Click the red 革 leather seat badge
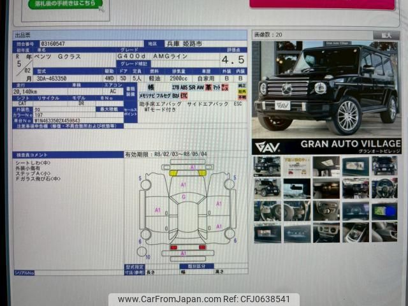408x306 pixels. (x=208, y=86)
